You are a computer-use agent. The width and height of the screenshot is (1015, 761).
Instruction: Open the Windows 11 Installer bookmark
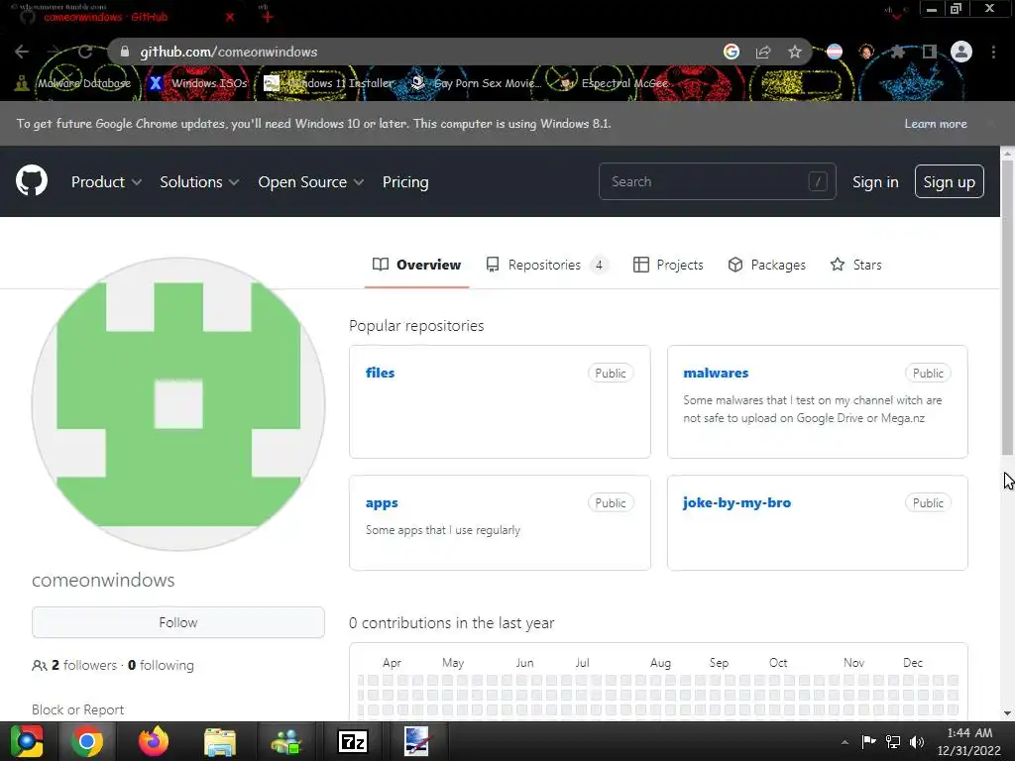tap(329, 83)
